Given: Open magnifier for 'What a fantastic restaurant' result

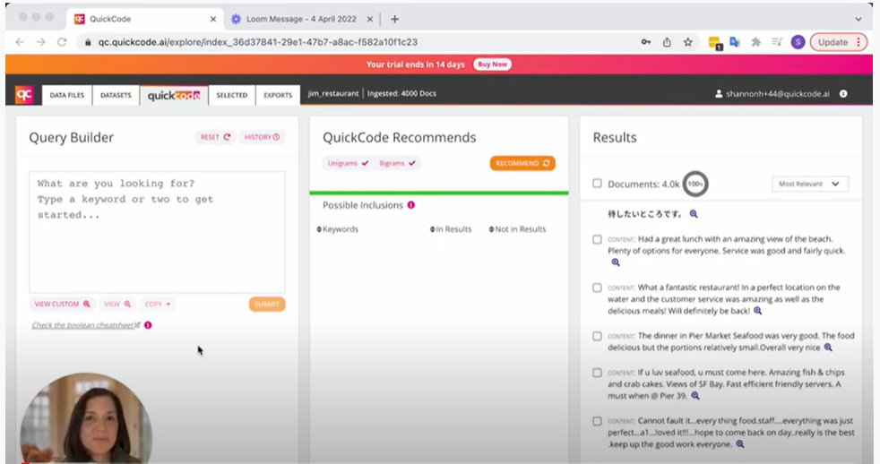Looking at the screenshot, I should (x=757, y=311).
